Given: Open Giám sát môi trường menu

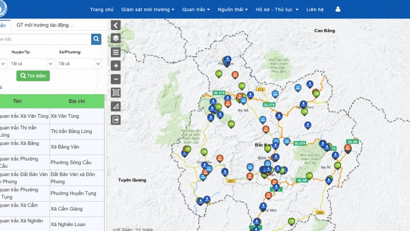Looking at the screenshot, I should coord(147,9).
